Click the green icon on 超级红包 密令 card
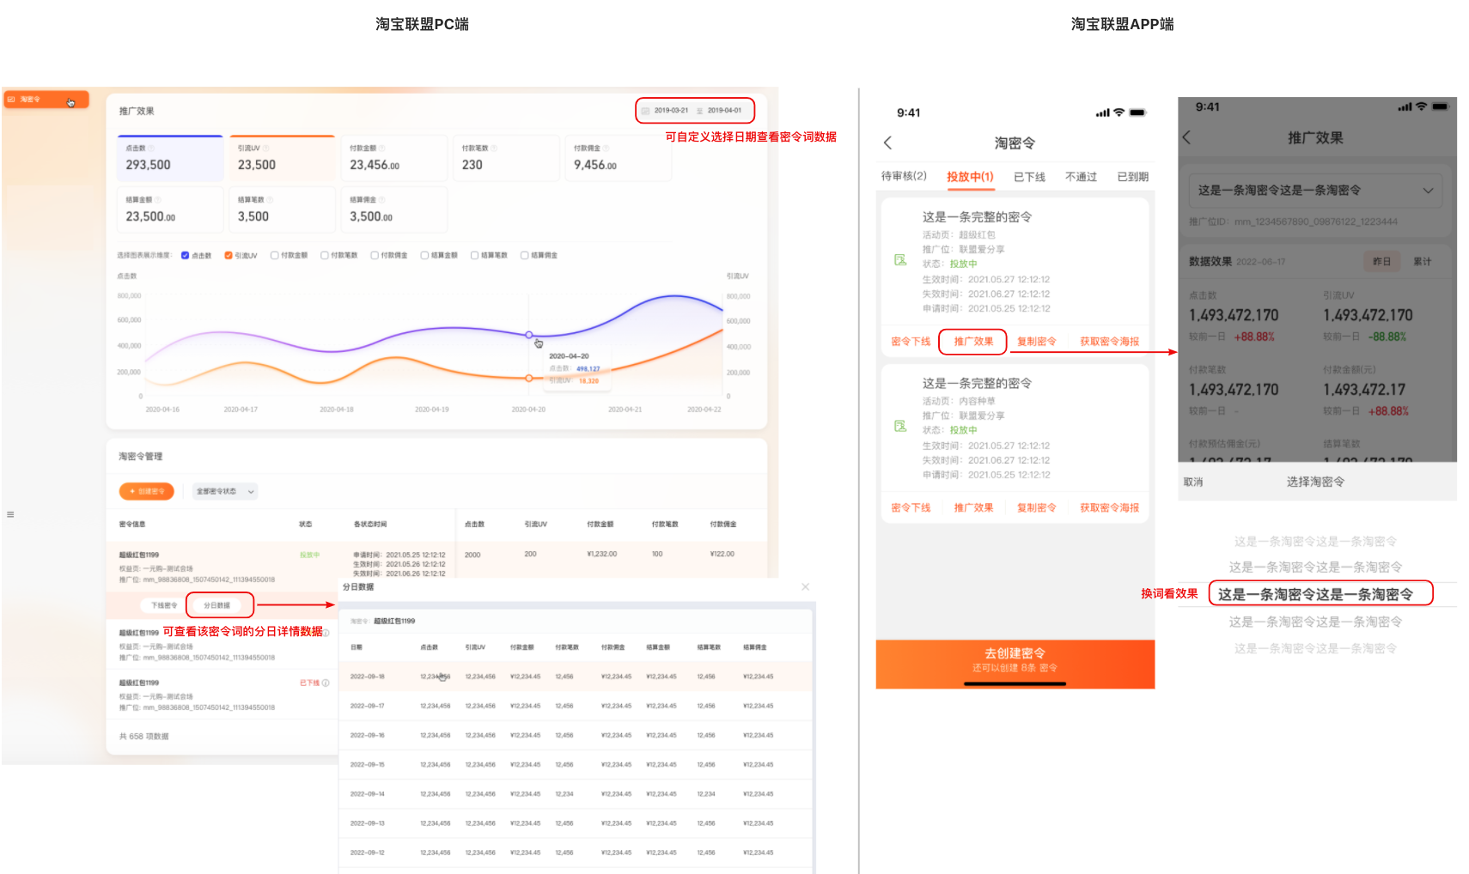Image resolution: width=1469 pixels, height=874 pixels. tap(900, 259)
